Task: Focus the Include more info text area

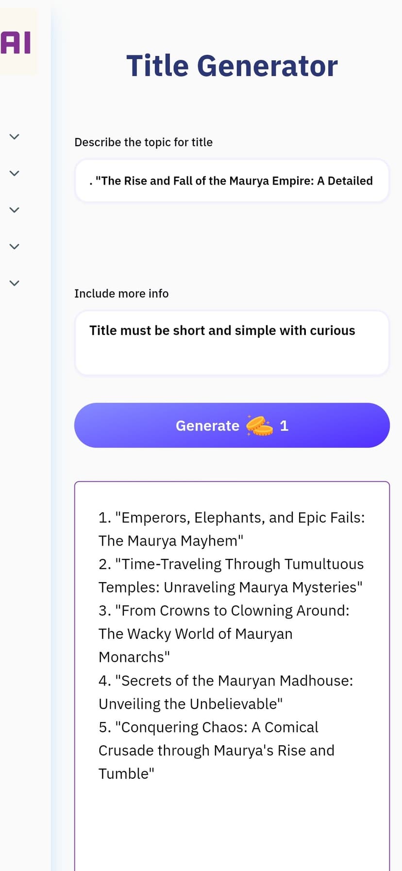Action: pyautogui.click(x=232, y=343)
